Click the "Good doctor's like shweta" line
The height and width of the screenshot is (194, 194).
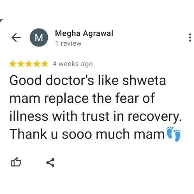(x=88, y=81)
